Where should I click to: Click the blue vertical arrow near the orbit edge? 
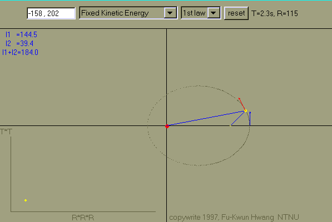tap(250, 119)
